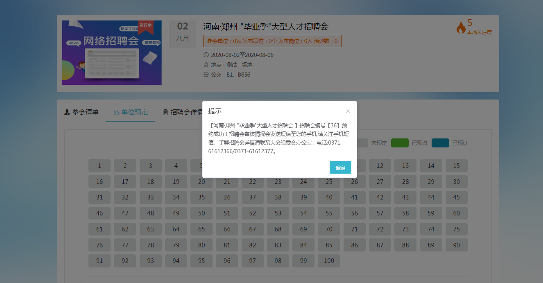Viewport: 543px width, 283px height.
Task: Click the 确定 confirm button
Action: (340, 168)
